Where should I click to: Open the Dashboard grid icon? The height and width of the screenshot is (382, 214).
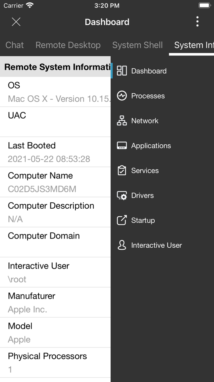click(122, 71)
